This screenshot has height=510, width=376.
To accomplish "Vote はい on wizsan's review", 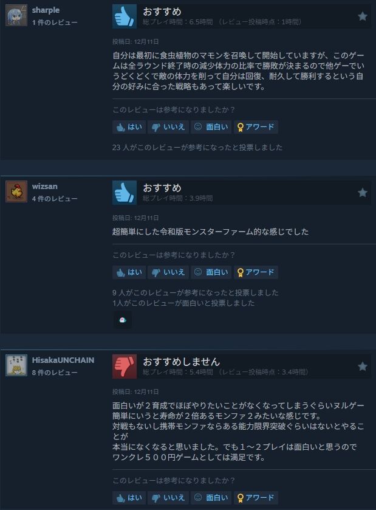I will click(129, 272).
